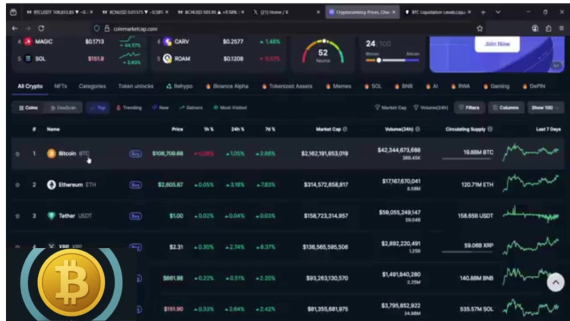Screen dimensions: 570x321
Task: Click the Circulating Supply info icon
Action: coord(490,129)
